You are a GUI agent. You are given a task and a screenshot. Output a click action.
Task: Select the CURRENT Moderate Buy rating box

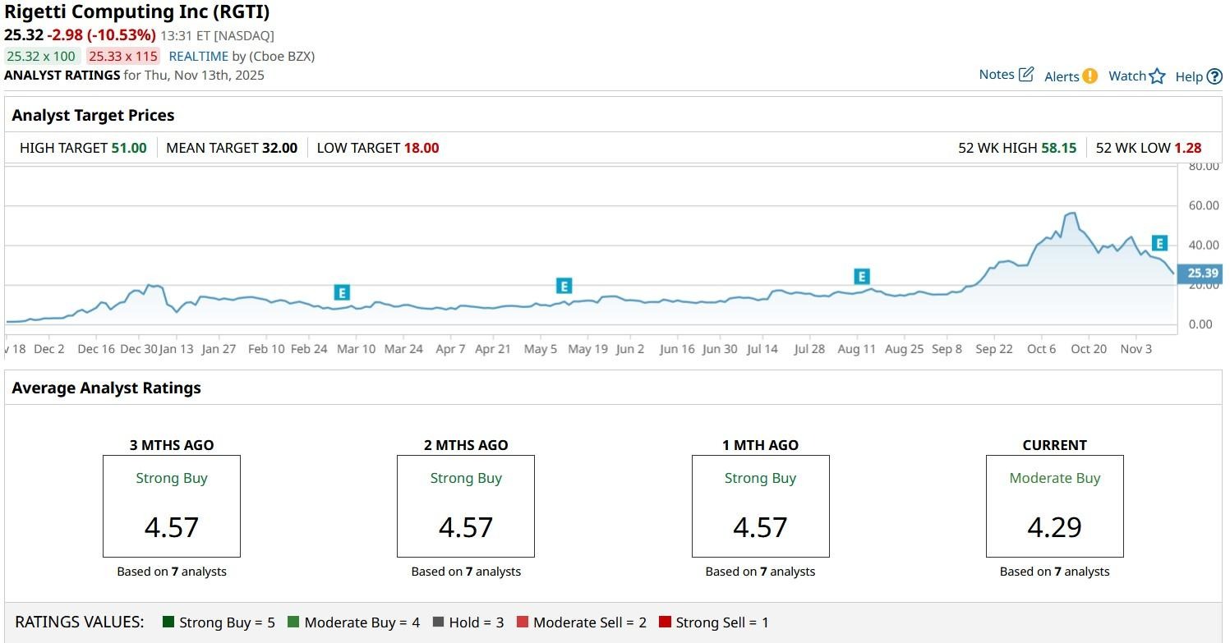pyautogui.click(x=1054, y=506)
